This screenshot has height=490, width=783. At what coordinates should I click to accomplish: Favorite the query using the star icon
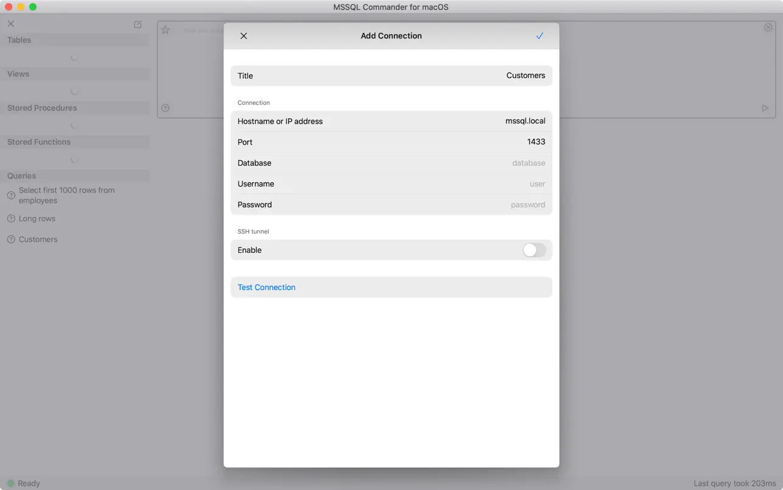tap(165, 29)
